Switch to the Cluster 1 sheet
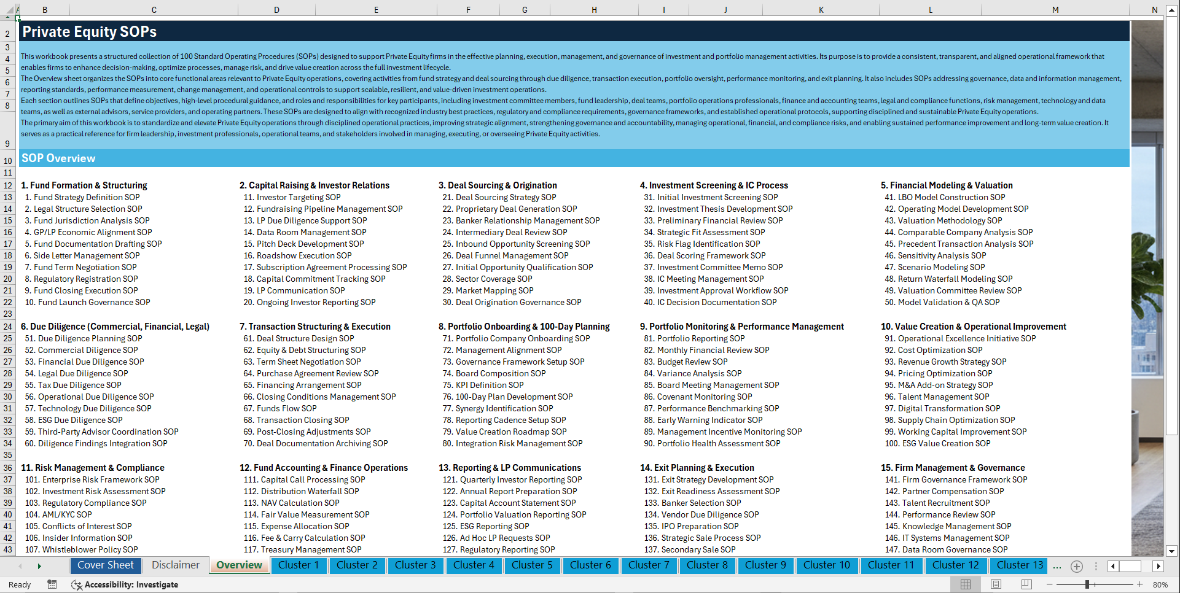The width and height of the screenshot is (1180, 593). coord(299,565)
